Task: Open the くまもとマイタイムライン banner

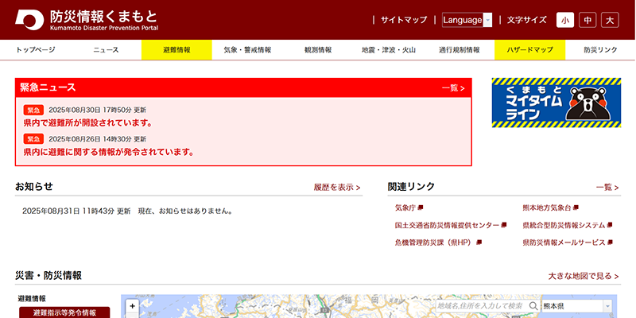Action: (556, 103)
